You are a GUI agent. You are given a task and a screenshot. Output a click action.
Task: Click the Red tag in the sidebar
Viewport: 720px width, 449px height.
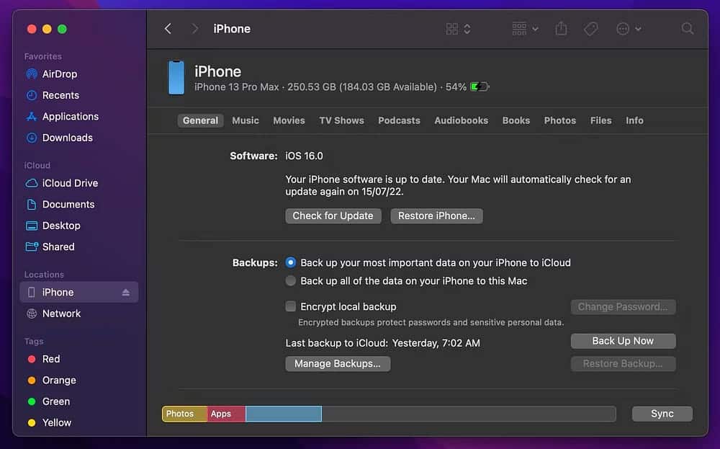coord(50,359)
